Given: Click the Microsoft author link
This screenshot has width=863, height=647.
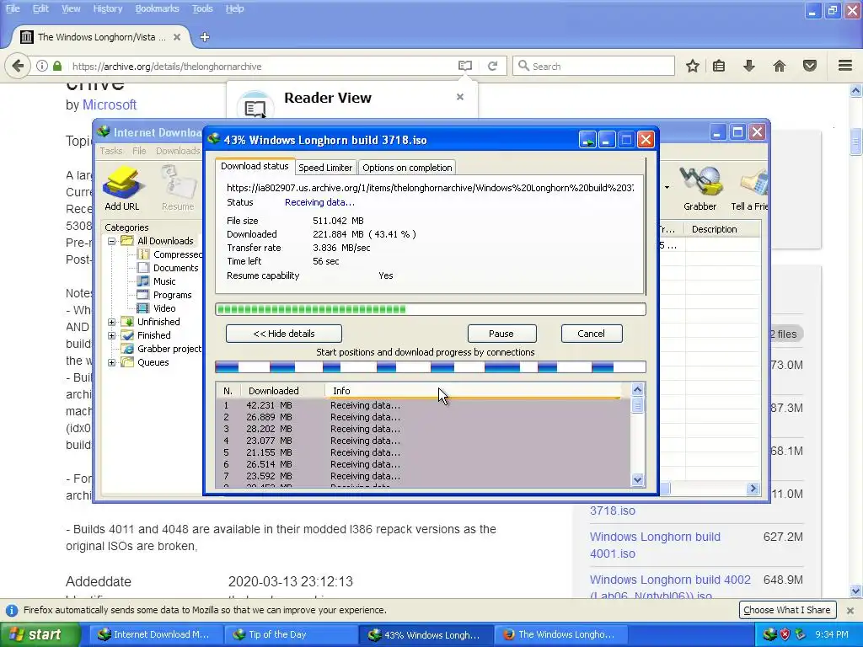Looking at the screenshot, I should (x=110, y=104).
